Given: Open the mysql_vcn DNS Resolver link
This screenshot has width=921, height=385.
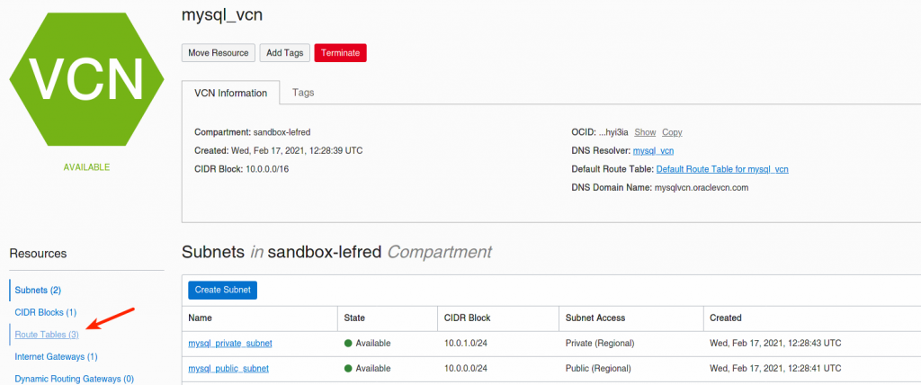Looking at the screenshot, I should click(x=653, y=150).
